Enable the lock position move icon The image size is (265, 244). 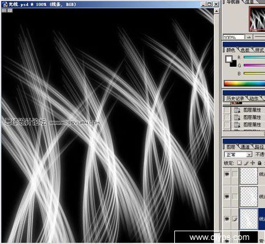coord(252,163)
